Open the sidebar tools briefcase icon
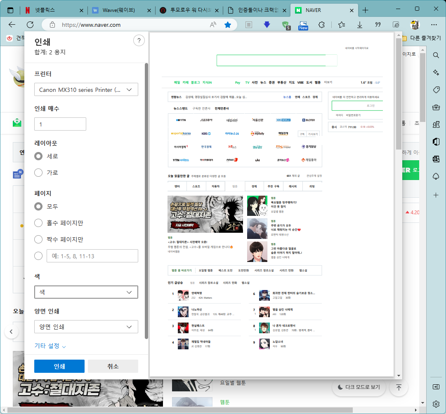Screen dimensions: 446x414 [436, 108]
